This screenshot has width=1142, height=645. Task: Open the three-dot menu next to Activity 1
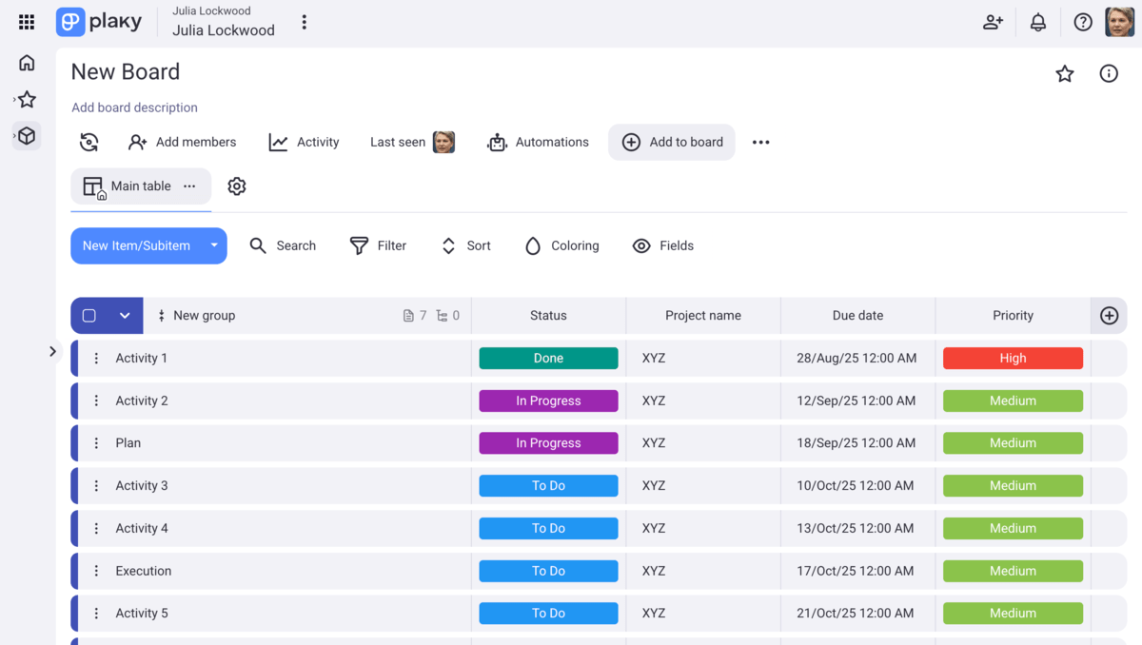(95, 358)
